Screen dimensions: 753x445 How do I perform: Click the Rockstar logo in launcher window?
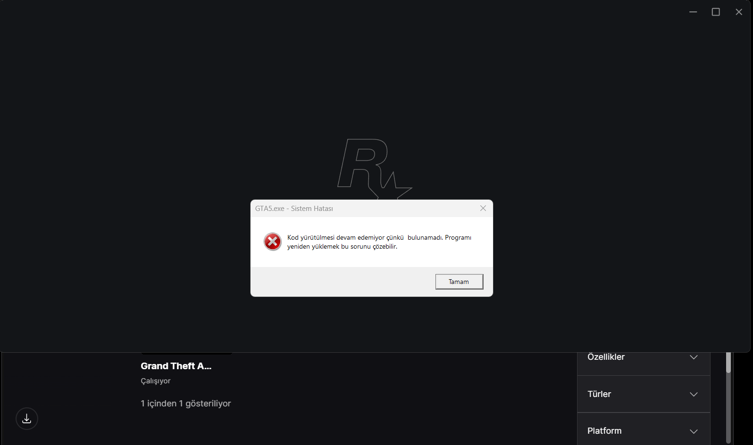(x=375, y=169)
